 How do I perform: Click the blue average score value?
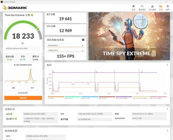pyautogui.click(x=22, y=60)
